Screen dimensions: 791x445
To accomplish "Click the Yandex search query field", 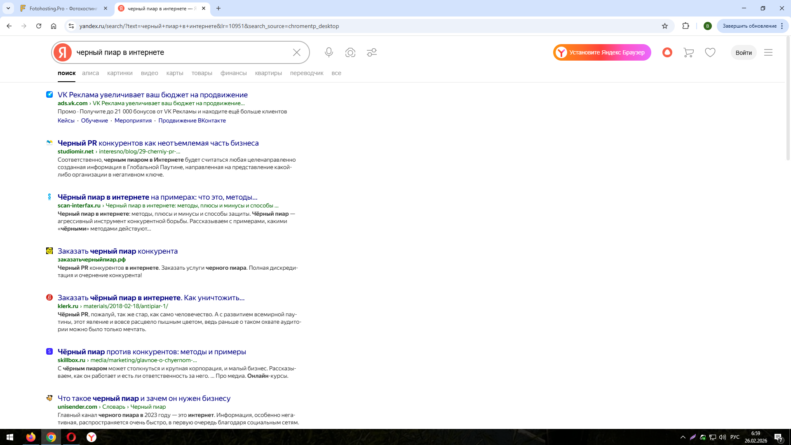I will pyautogui.click(x=181, y=52).
